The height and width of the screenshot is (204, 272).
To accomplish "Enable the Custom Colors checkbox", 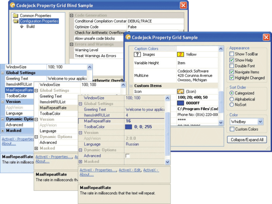I will pos(232,129).
